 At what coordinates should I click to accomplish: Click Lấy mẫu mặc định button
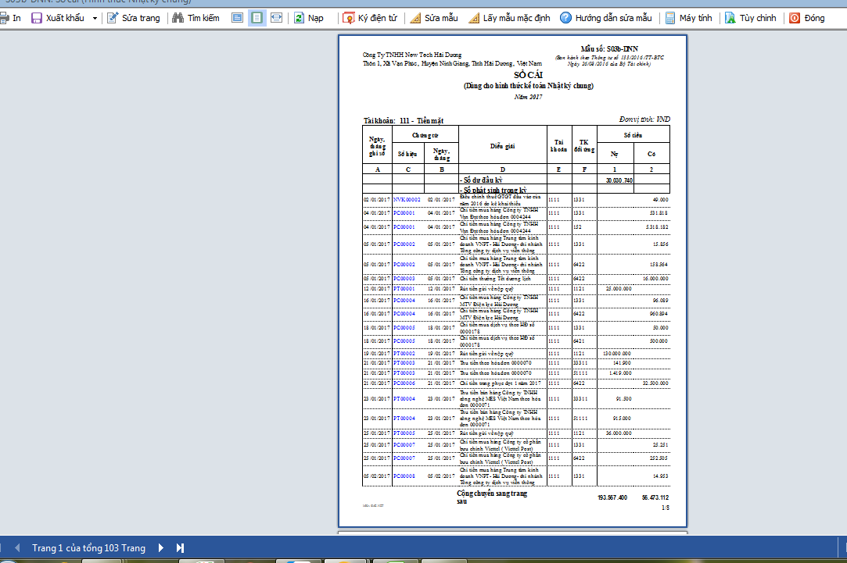point(509,18)
